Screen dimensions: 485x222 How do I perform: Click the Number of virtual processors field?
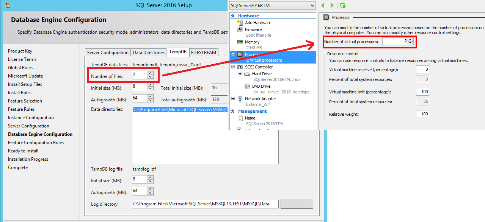pos(395,41)
